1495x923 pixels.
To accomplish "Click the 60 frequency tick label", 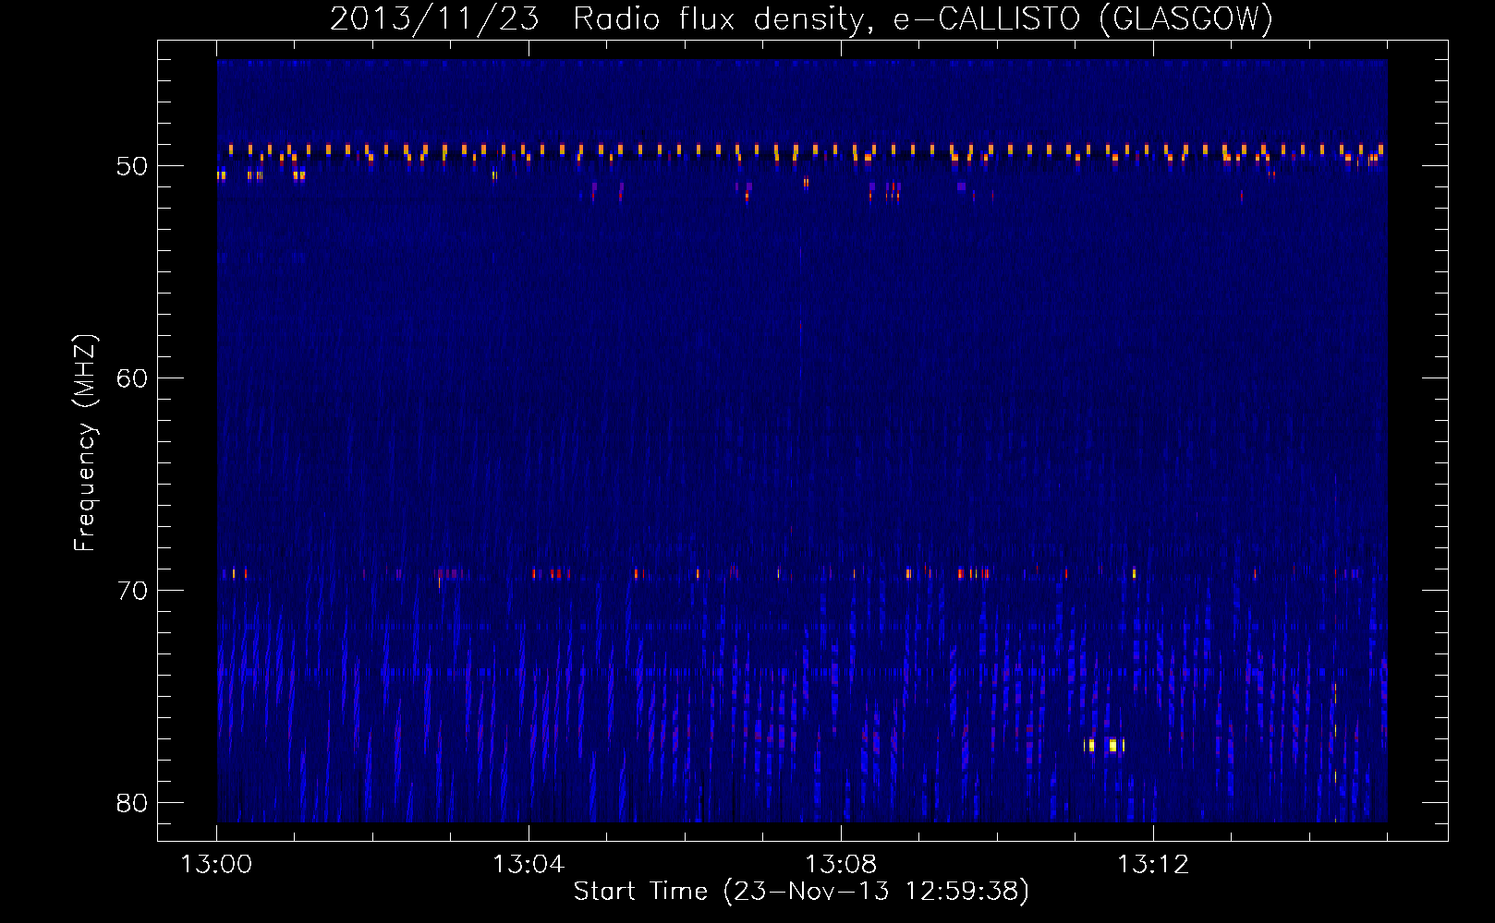I will point(132,378).
